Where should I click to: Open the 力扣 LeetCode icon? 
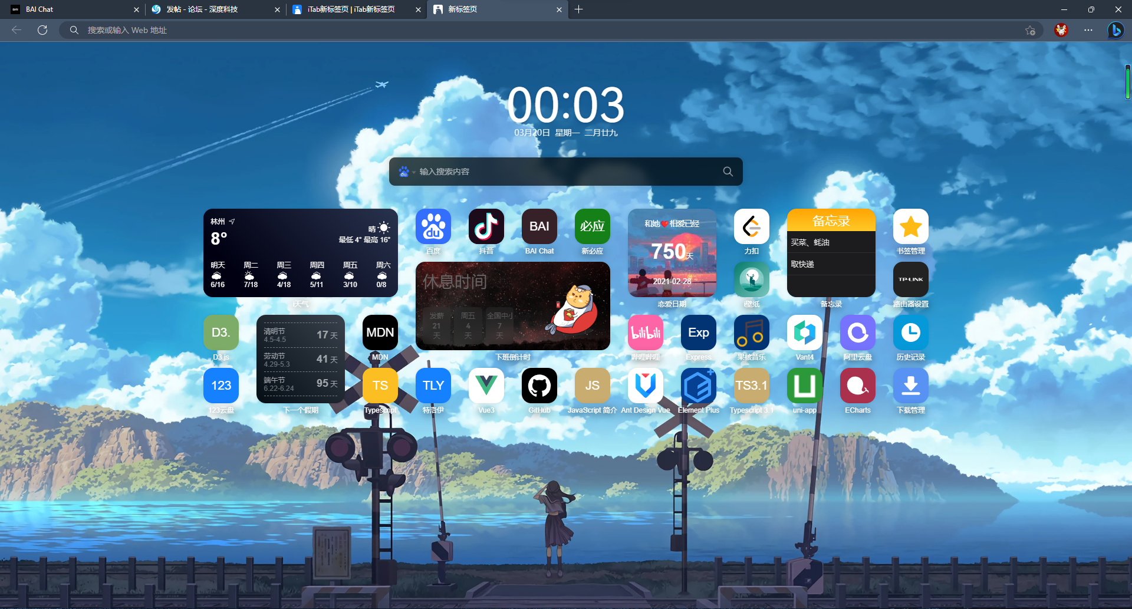click(751, 226)
